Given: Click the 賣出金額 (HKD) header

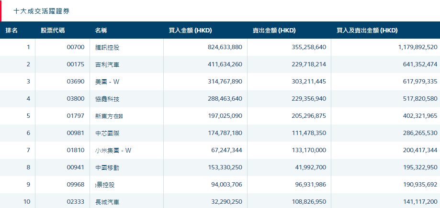Looking at the screenshot, I should pyautogui.click(x=274, y=31).
